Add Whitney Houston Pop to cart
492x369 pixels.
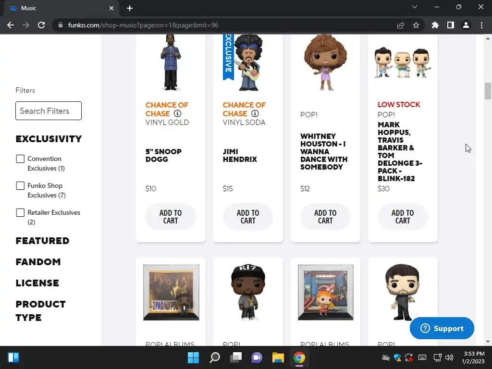[325, 217]
